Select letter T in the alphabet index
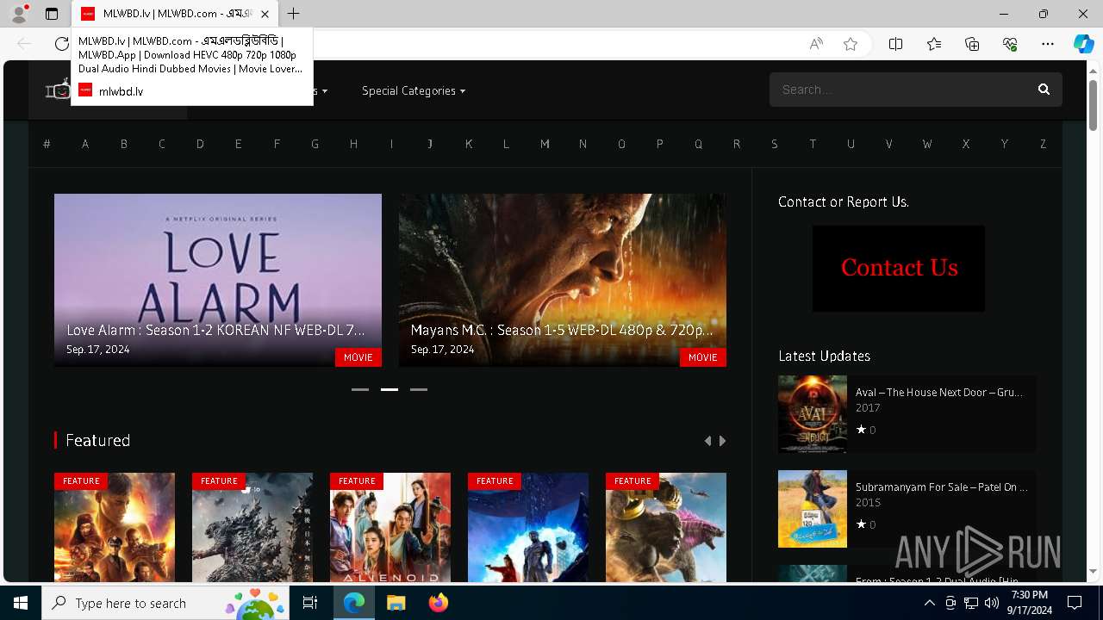Viewport: 1103px width, 620px height. point(813,144)
